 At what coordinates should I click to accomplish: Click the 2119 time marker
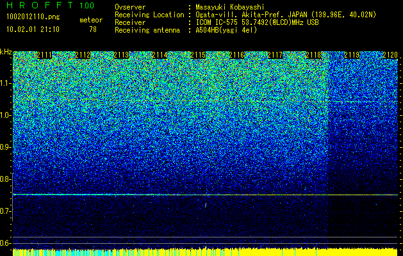point(352,55)
